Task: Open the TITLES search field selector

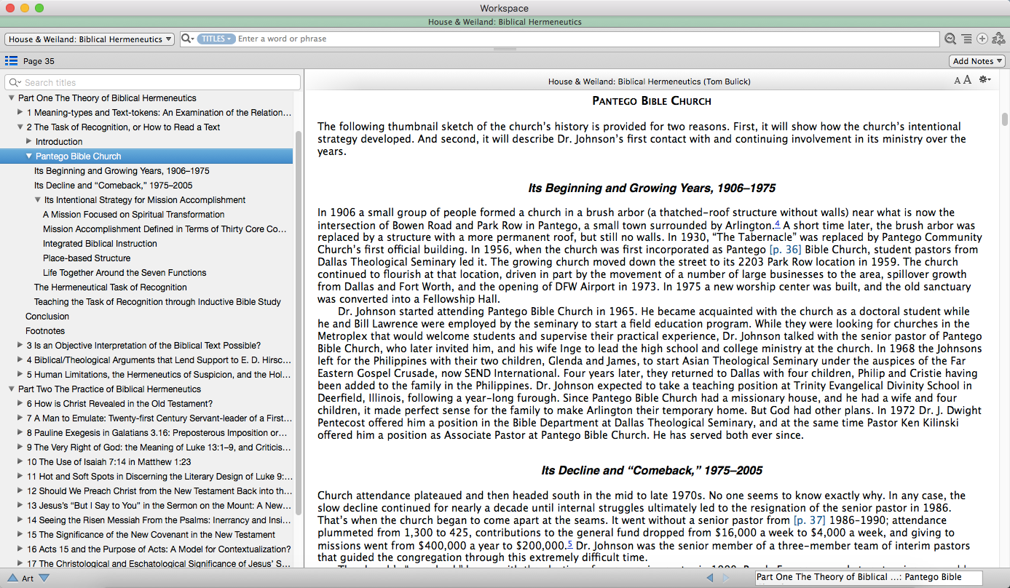Action: tap(216, 39)
